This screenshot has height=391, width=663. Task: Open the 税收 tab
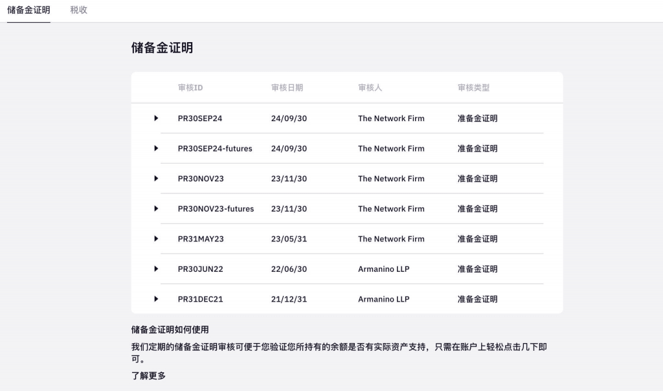(x=78, y=10)
